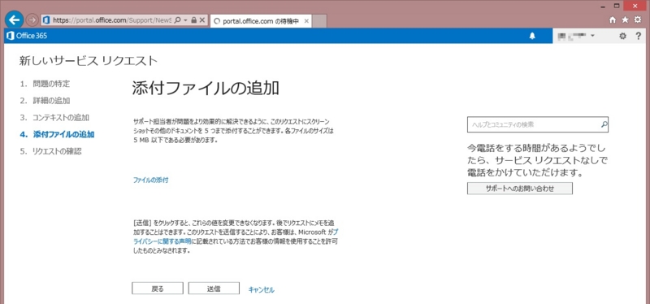Image resolution: width=650 pixels, height=304 pixels.
Task: Select the portal.office.com loading tab
Action: (261, 21)
